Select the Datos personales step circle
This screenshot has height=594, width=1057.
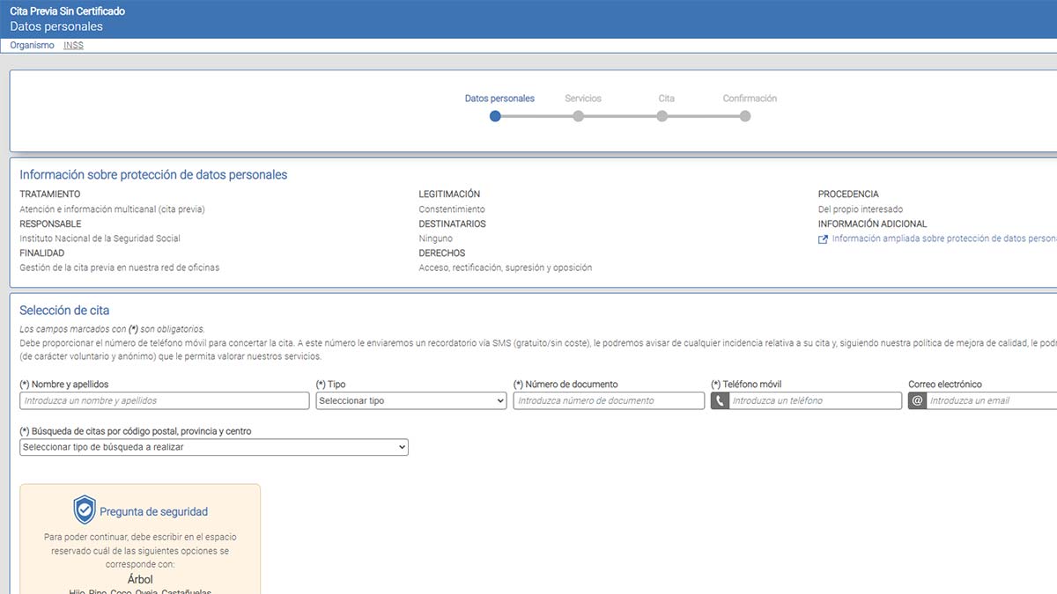(495, 115)
